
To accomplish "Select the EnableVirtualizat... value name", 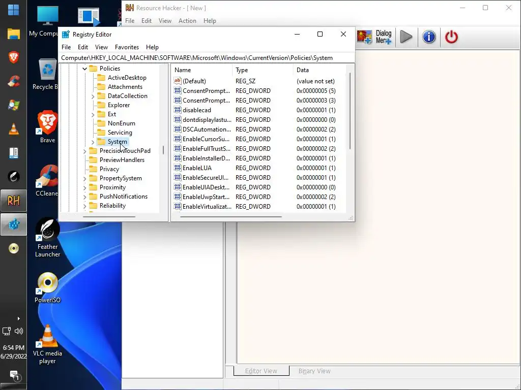I will 207,207.
